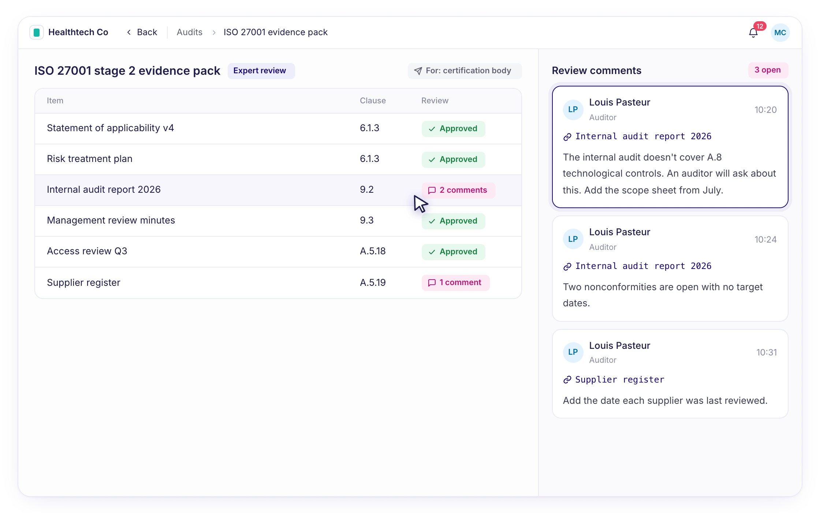The height and width of the screenshot is (513, 820).
Task: Click the For: certification body button
Action: [465, 71]
